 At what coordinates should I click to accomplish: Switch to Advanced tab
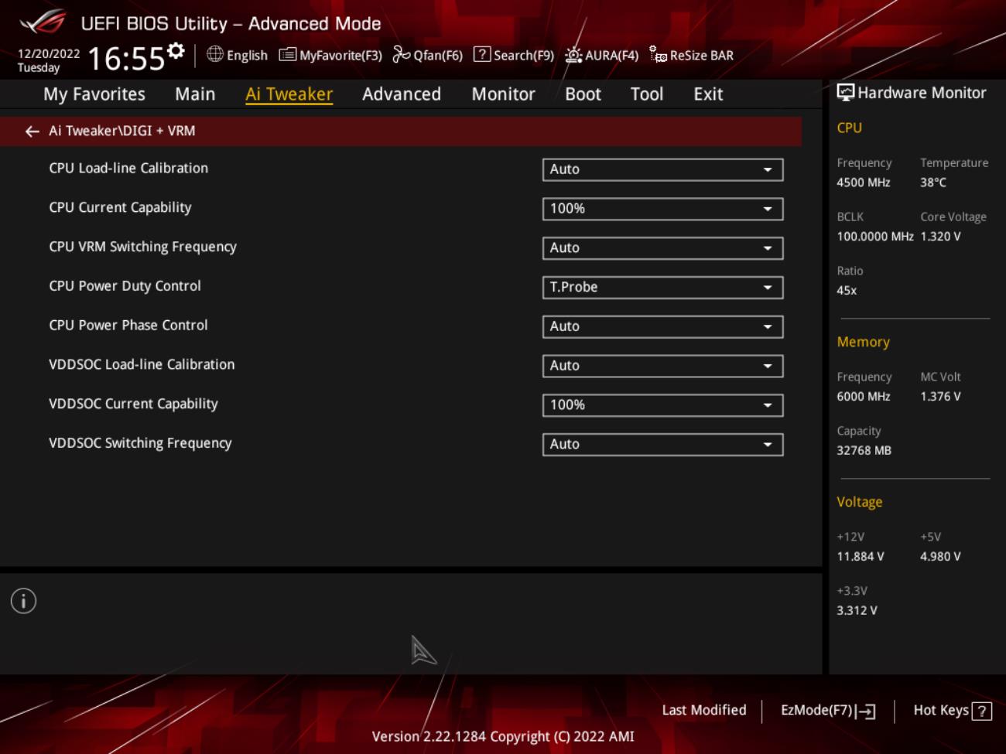[402, 94]
